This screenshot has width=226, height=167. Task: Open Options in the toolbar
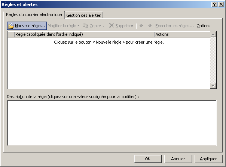204,26
